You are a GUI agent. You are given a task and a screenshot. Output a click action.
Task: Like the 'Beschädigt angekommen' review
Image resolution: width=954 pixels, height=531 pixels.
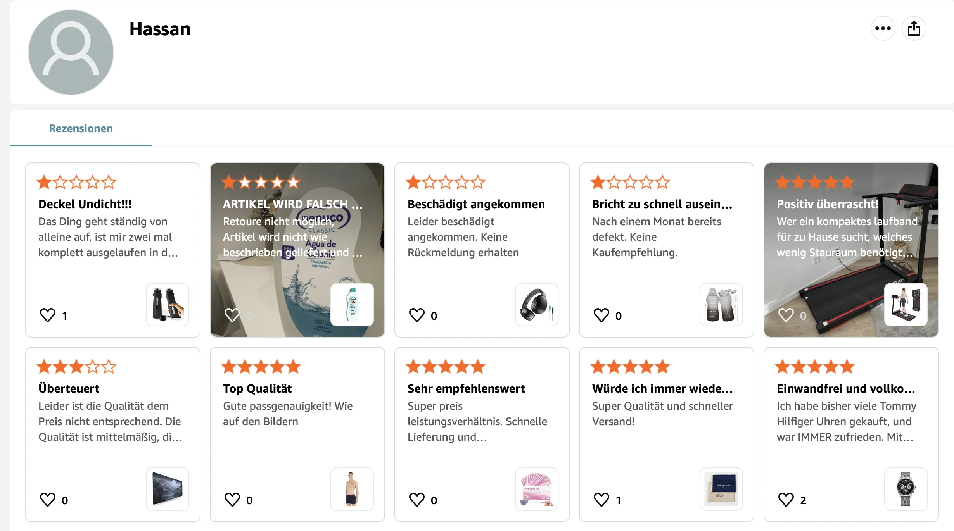tap(417, 315)
